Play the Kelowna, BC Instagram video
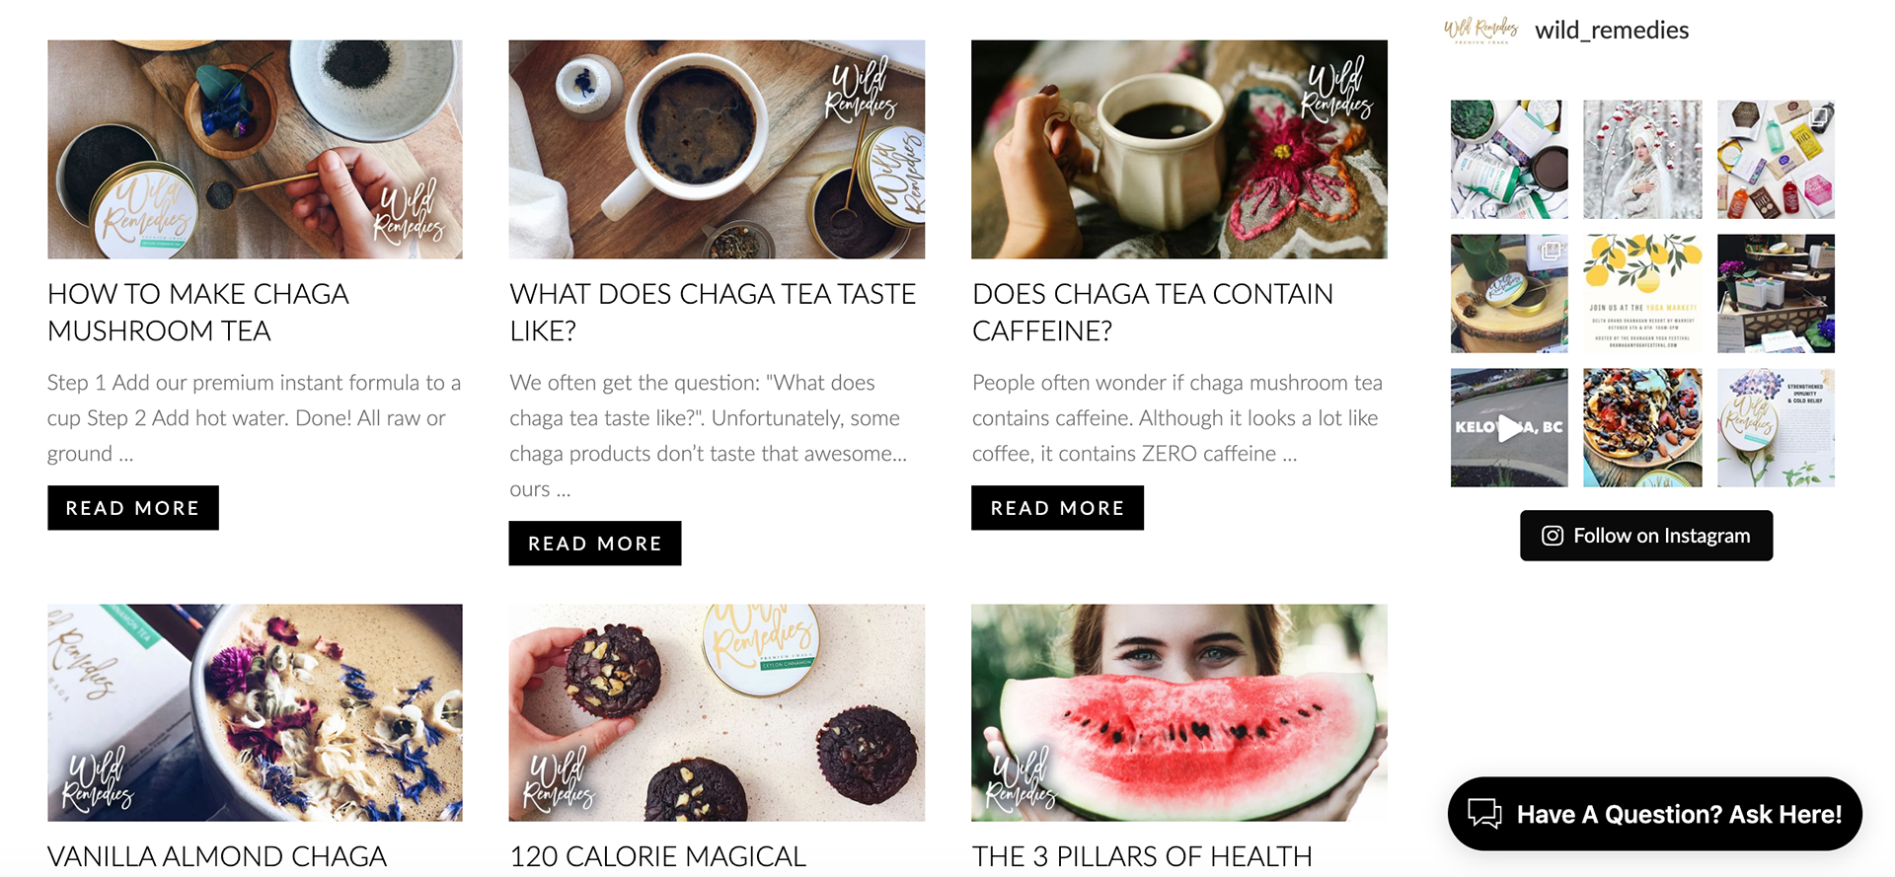The height and width of the screenshot is (877, 1895). coord(1509,427)
